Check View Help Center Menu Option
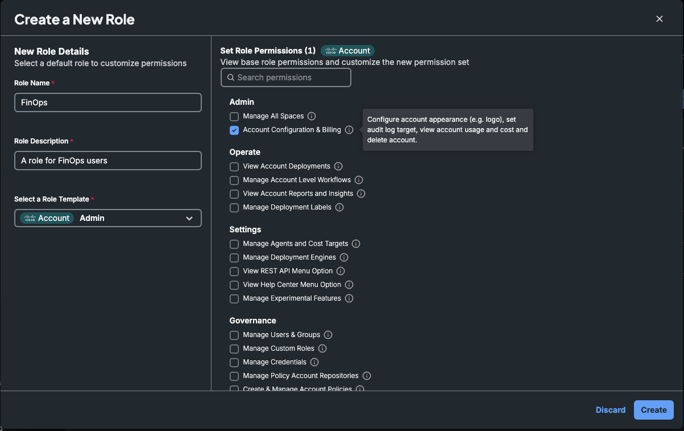The height and width of the screenshot is (431, 684). click(234, 285)
